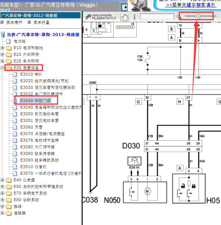Click the 广汽菲亚特-菲翔-2012-线路图 panel header
This screenshot has height=225, width=221.
click(x=40, y=15)
